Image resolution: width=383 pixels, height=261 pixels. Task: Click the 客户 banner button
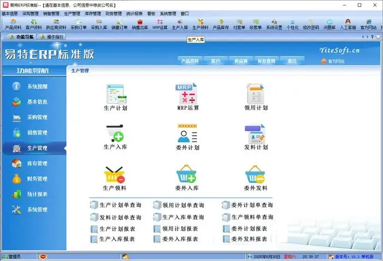(x=216, y=61)
